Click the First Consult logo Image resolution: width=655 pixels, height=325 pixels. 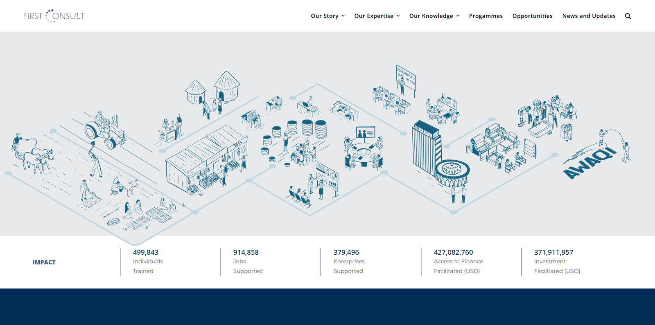(54, 16)
